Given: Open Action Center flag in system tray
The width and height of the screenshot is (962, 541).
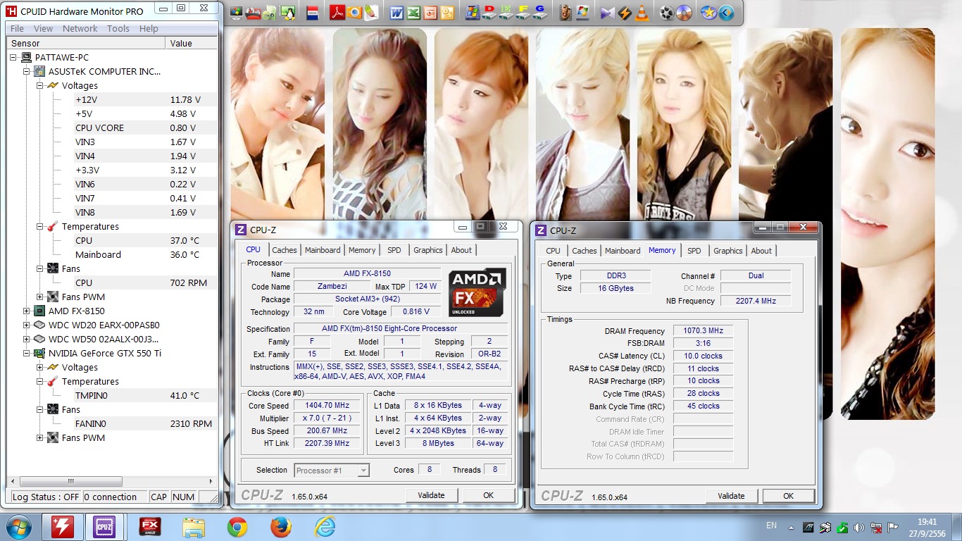Looking at the screenshot, I should (893, 527).
